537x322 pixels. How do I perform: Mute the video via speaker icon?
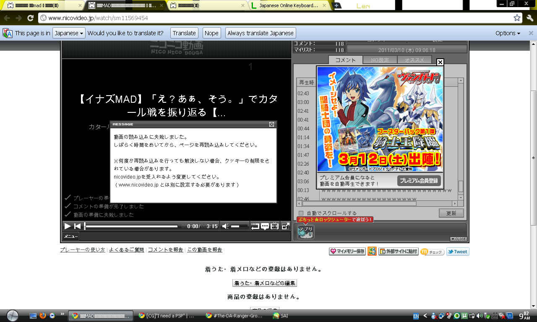tap(225, 226)
